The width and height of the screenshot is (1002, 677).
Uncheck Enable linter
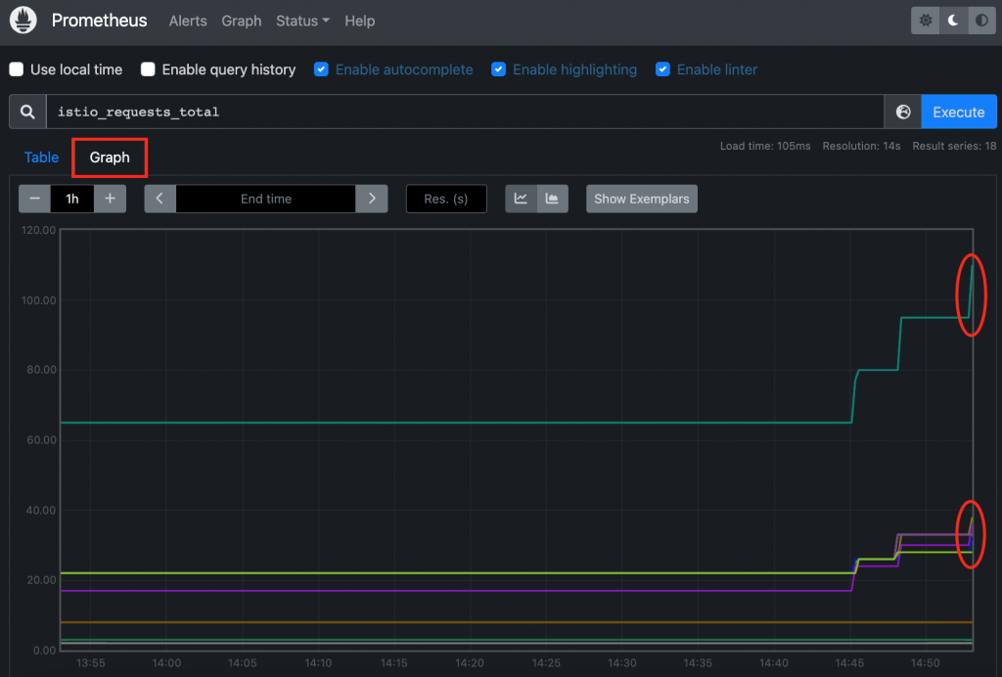pyautogui.click(x=662, y=69)
